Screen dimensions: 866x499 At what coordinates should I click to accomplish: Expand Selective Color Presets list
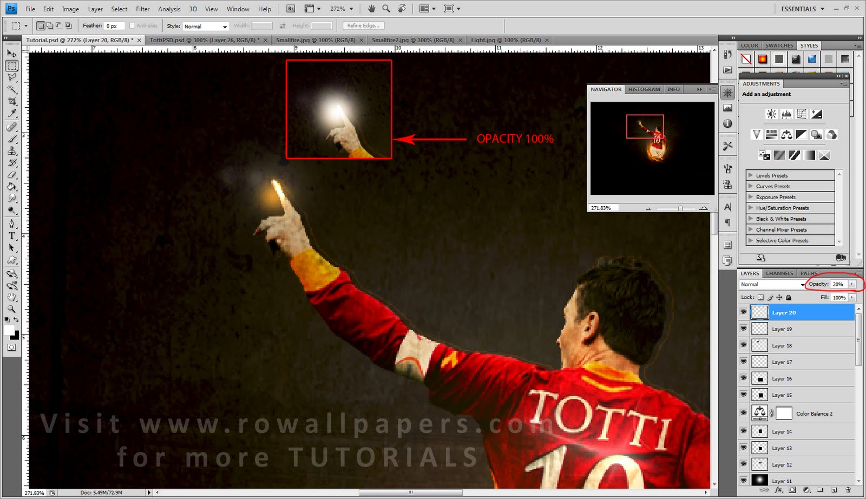tap(751, 240)
